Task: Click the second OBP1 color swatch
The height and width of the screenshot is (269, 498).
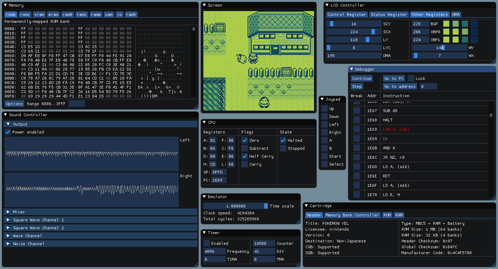Action: (x=455, y=40)
